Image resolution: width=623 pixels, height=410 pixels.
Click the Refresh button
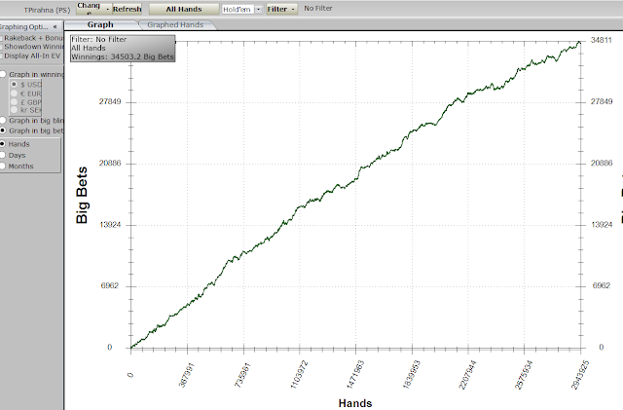coord(128,9)
